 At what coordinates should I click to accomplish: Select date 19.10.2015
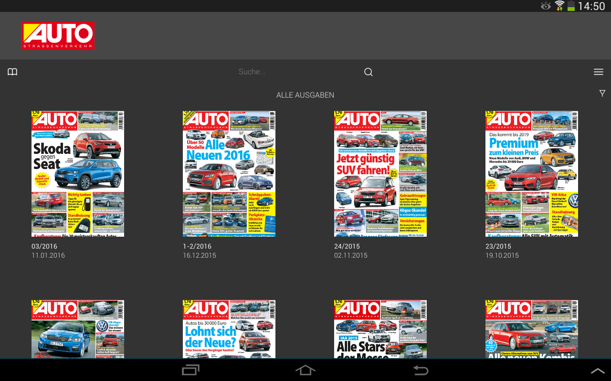[502, 255]
